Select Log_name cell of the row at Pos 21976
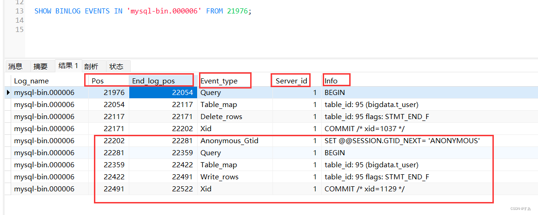538x215 pixels. [50, 92]
